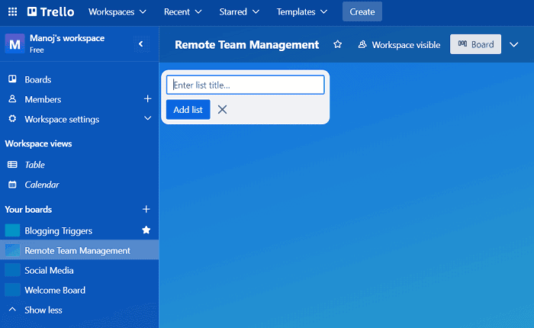The width and height of the screenshot is (534, 328).
Task: Create a new board with plus icon
Action: [146, 209]
